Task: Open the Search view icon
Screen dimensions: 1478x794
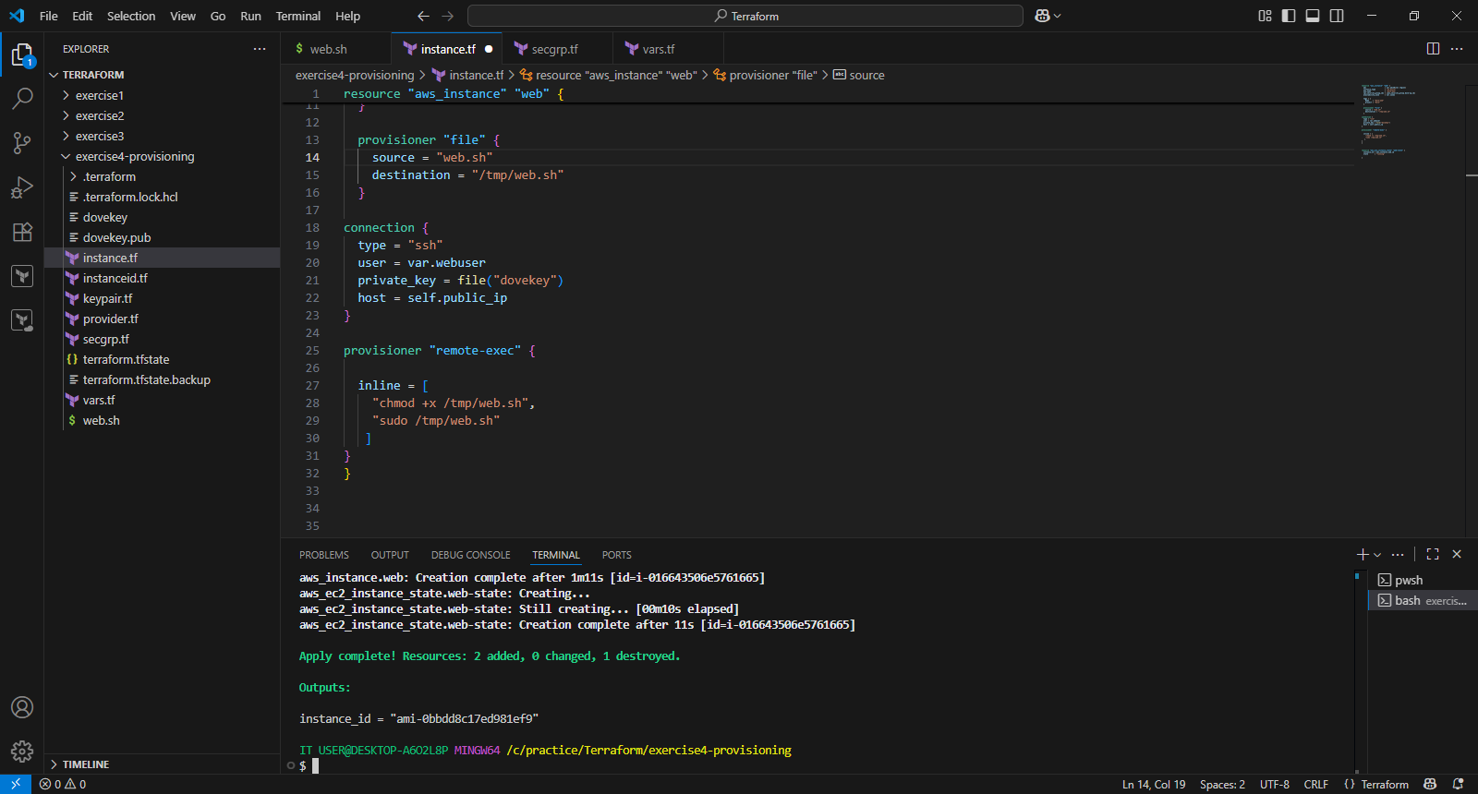Action: coord(22,98)
